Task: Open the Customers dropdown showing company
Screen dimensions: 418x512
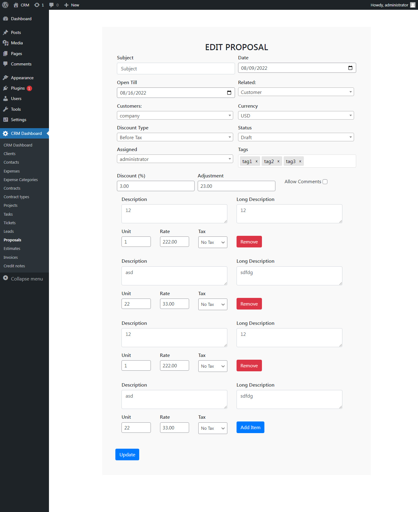Action: (175, 115)
